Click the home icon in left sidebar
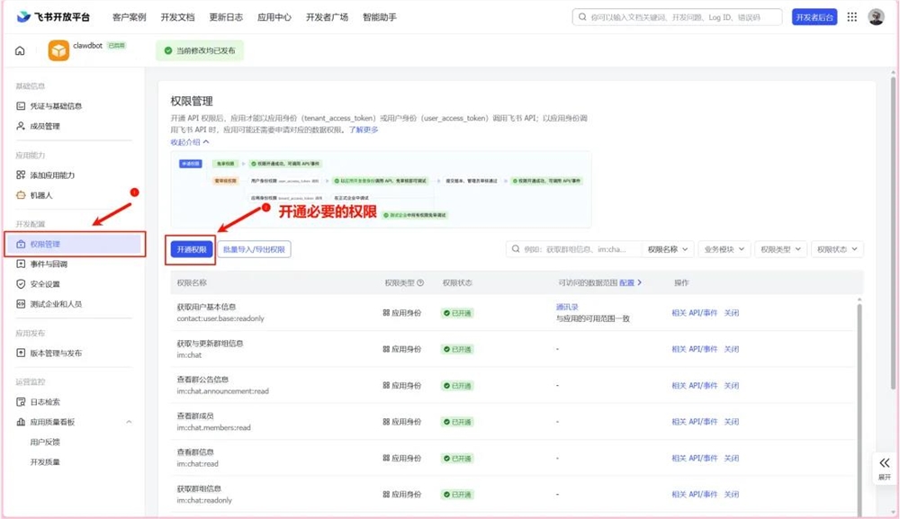Screen dimensions: 900x519 [x=19, y=51]
